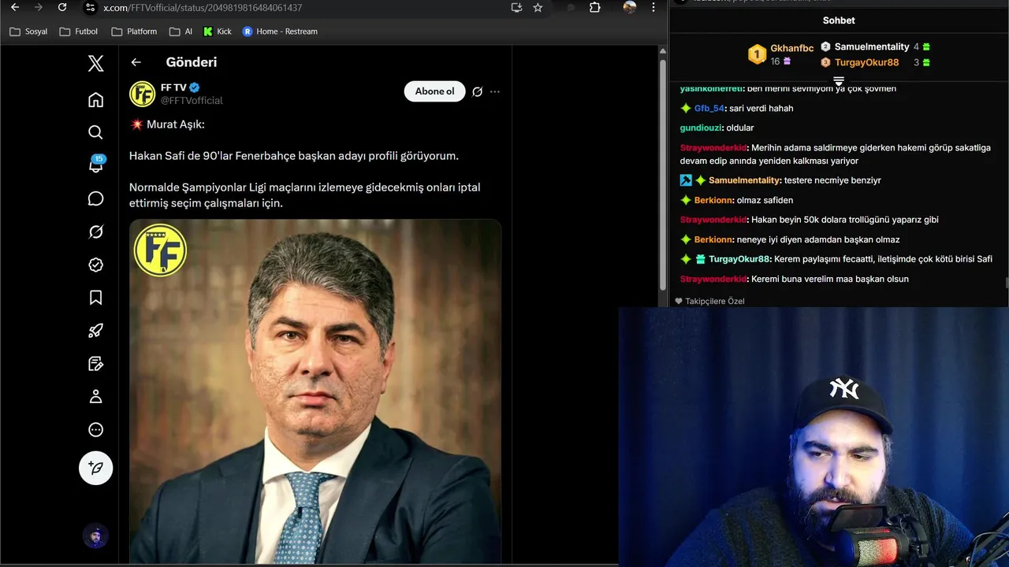The width and height of the screenshot is (1009, 567).
Task: Click TurgayOkur88 chat message username
Action: [739, 259]
